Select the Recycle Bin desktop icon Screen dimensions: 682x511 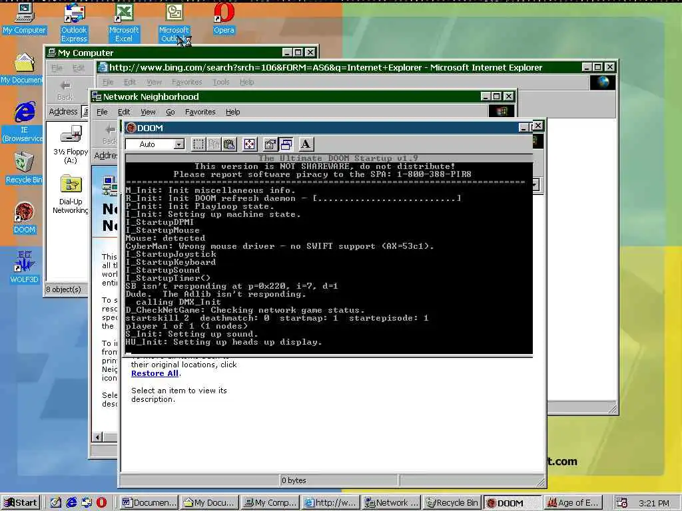(24, 168)
